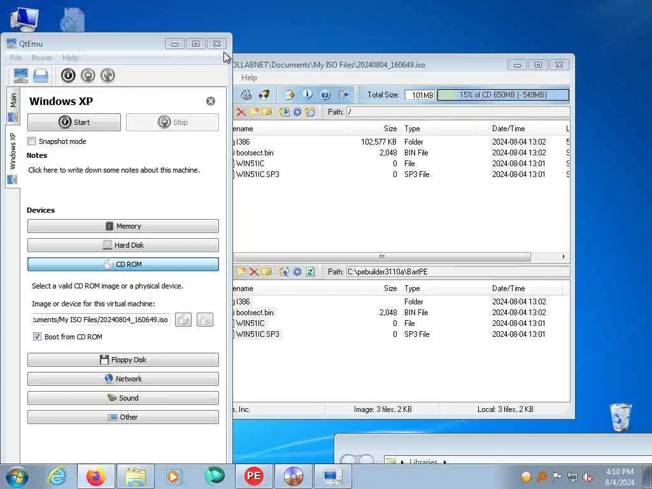Click the Date/Time column header in image pane
The width and height of the screenshot is (652, 489).
[509, 129]
